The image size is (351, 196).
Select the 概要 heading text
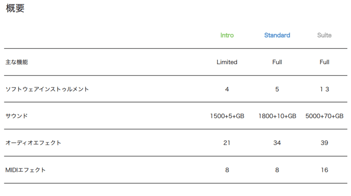pos(15,8)
